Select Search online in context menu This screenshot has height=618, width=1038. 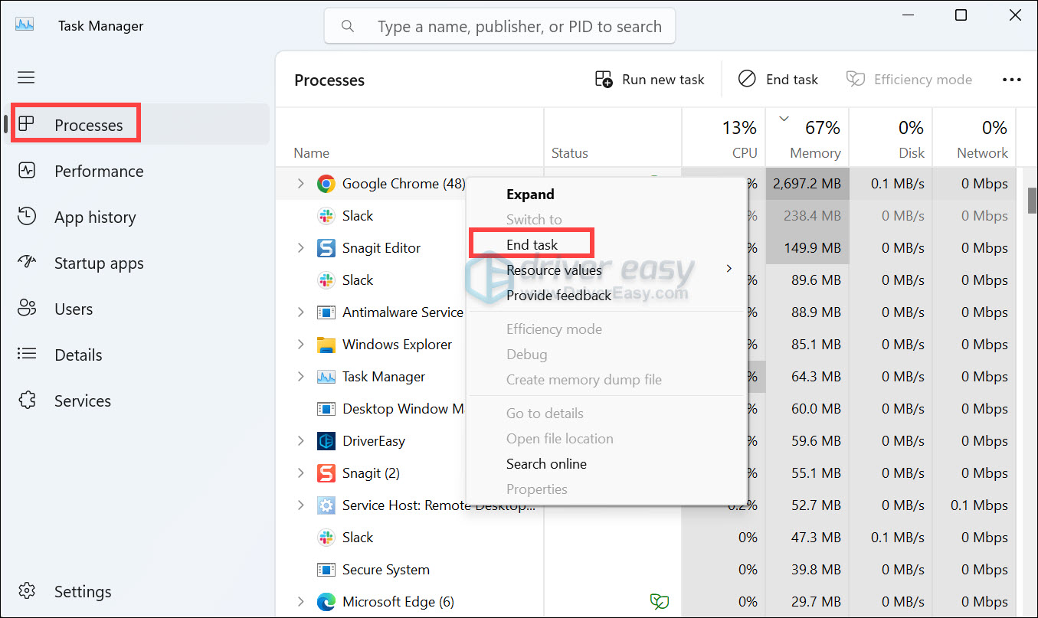[606, 464]
